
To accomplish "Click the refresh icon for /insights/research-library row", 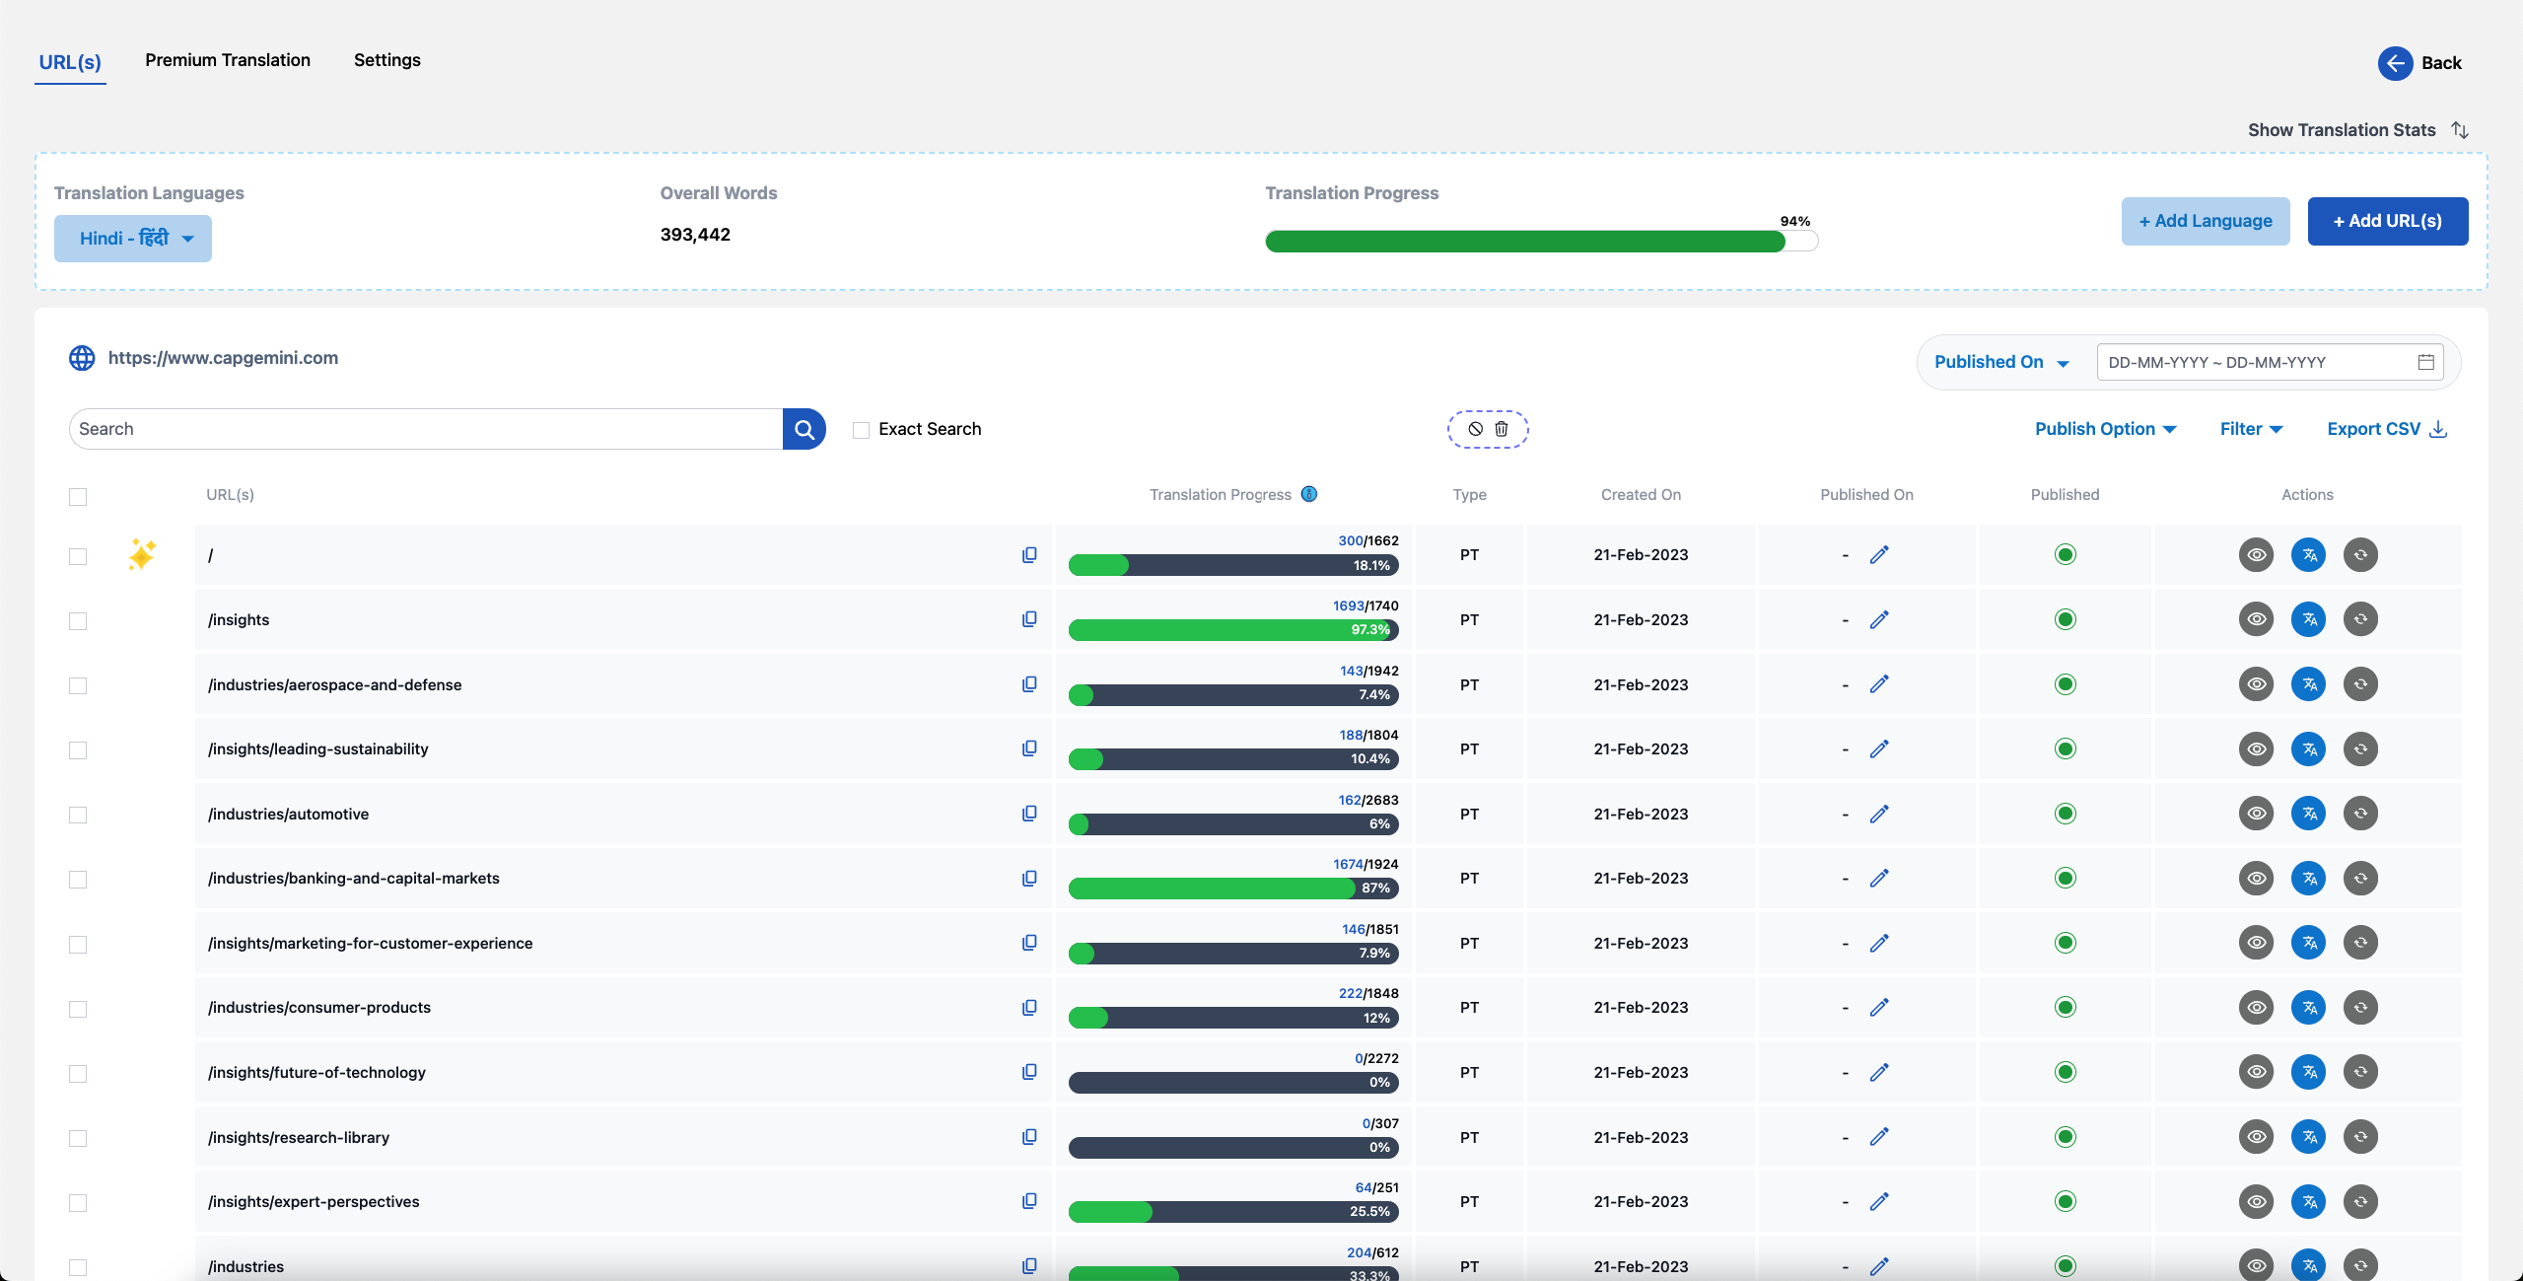I will [2360, 1137].
